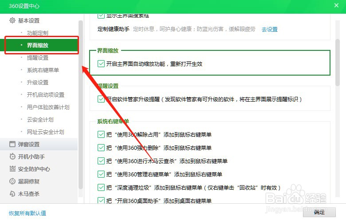Toggle 开启主界面自动缩放功能 checkbox
Viewport: 346px width, 221px height.
(101, 64)
